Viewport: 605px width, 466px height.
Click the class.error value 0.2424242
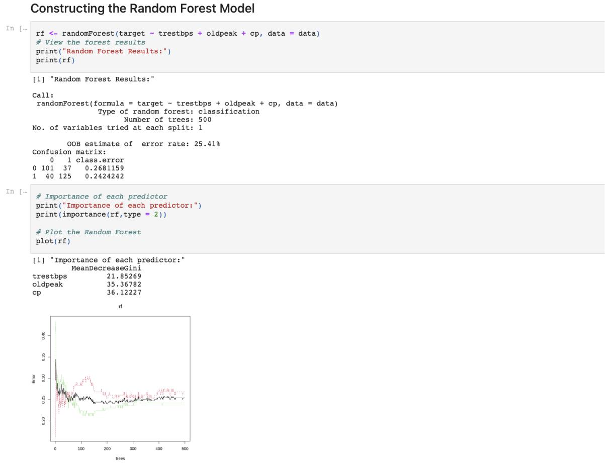pos(105,176)
